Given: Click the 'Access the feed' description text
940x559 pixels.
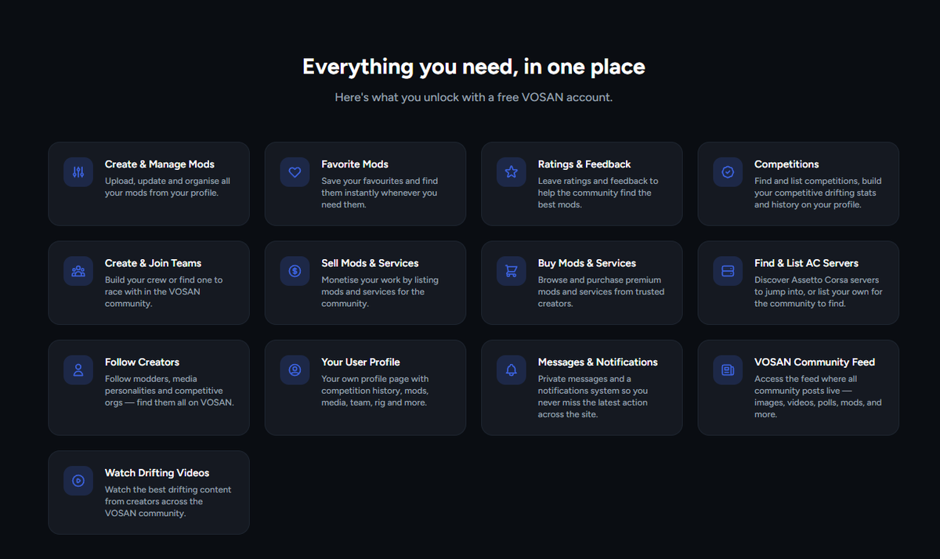Looking at the screenshot, I should coord(818,396).
